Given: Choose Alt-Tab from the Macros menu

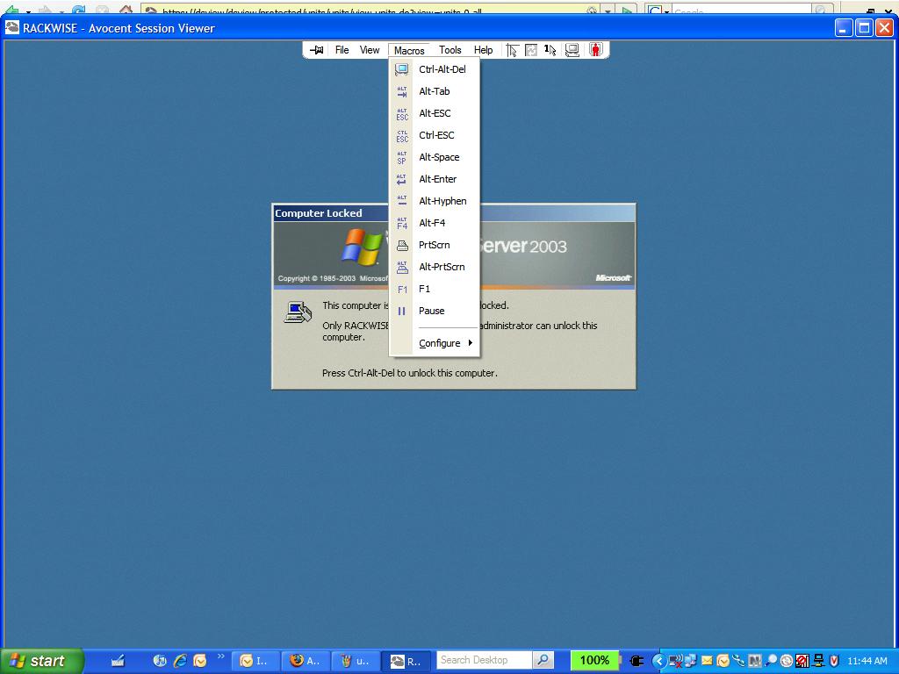Looking at the screenshot, I should (x=434, y=91).
